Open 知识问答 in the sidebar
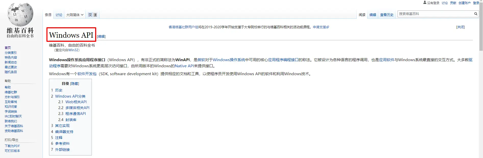 tap(11, 107)
